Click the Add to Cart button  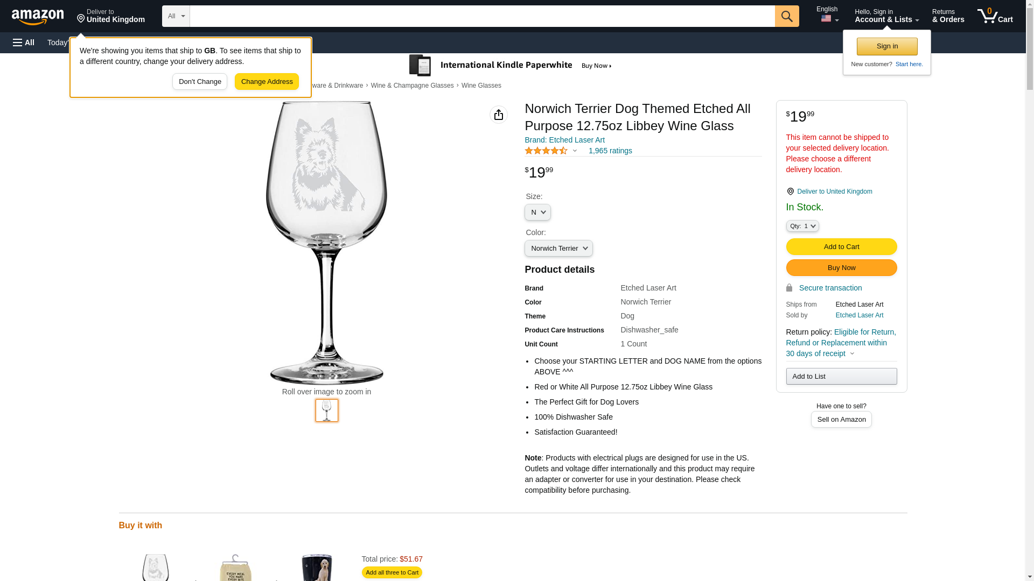pos(841,246)
